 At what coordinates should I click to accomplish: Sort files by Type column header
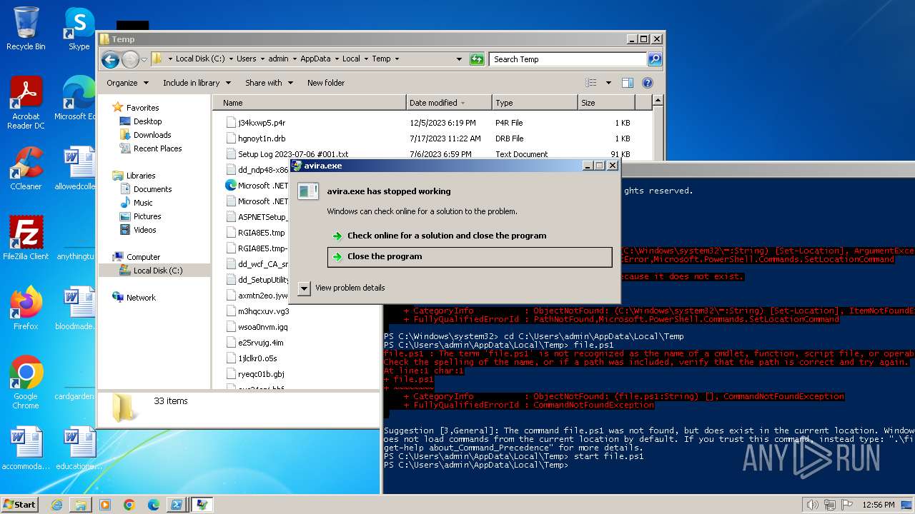tap(535, 103)
